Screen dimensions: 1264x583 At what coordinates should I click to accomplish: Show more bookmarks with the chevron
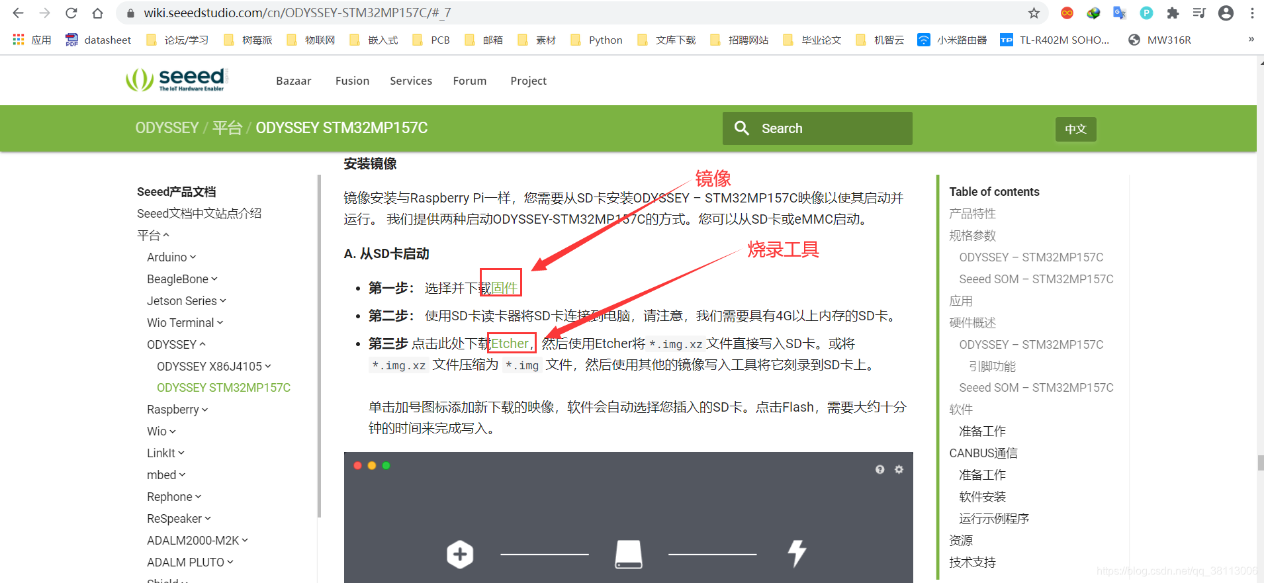pyautogui.click(x=1251, y=40)
